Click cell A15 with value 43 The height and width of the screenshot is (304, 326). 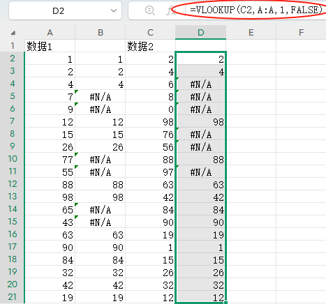(x=50, y=222)
